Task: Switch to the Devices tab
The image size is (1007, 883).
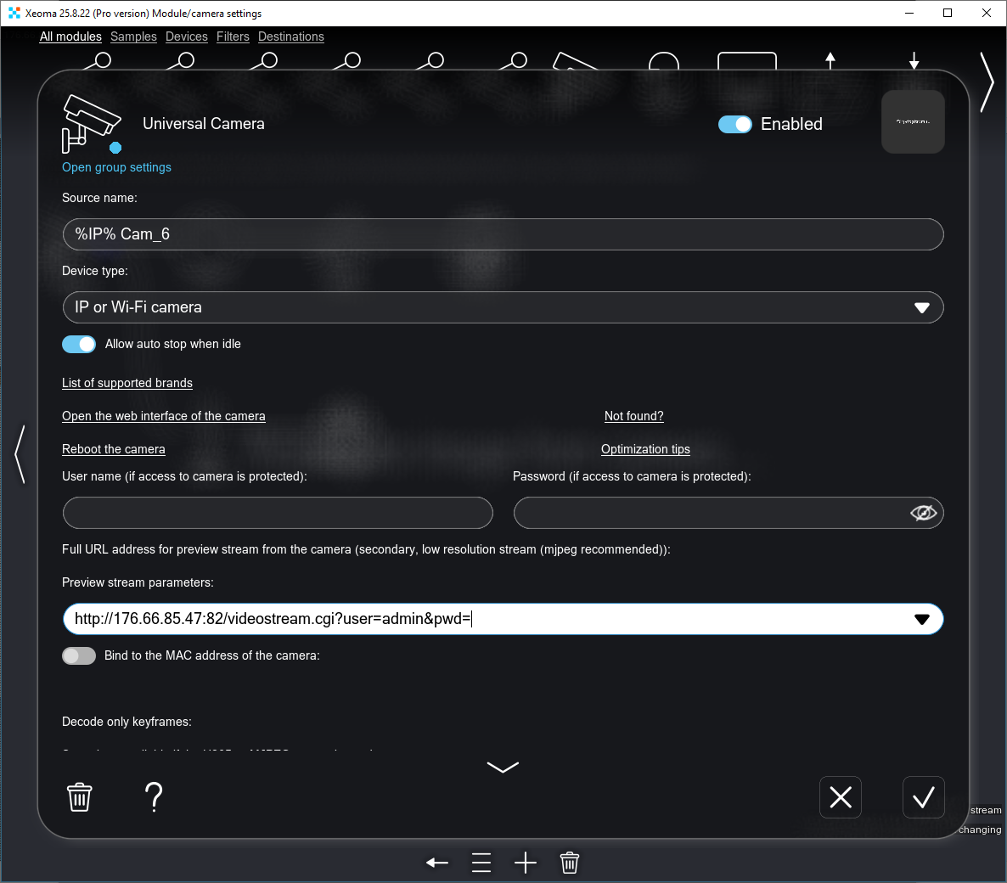Action: (x=187, y=37)
